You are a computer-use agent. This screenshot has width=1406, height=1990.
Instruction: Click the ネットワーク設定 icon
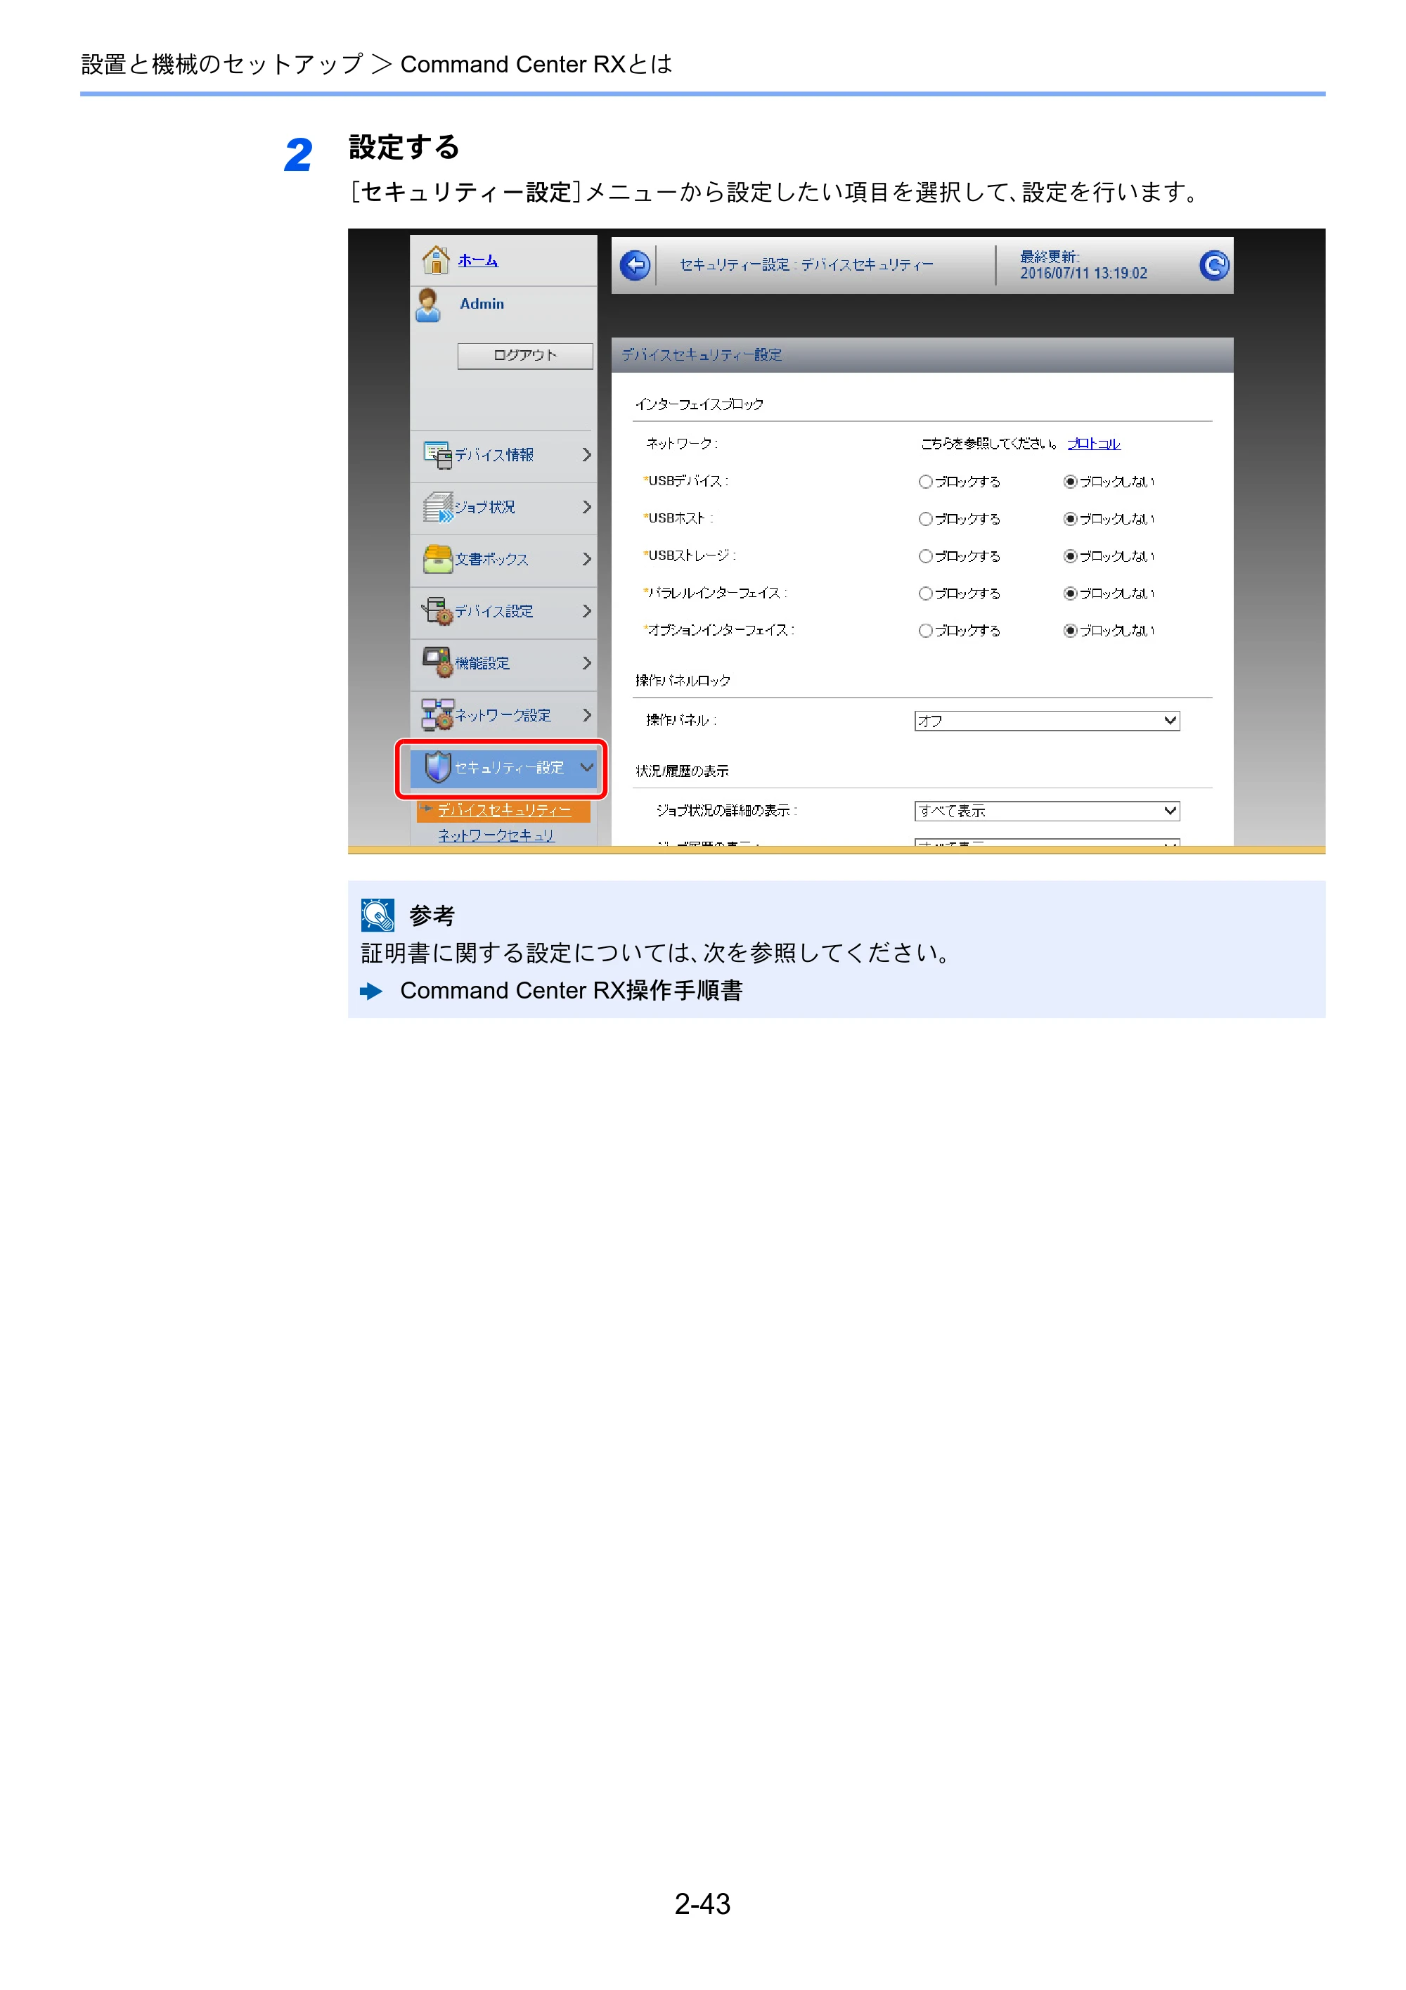437,715
